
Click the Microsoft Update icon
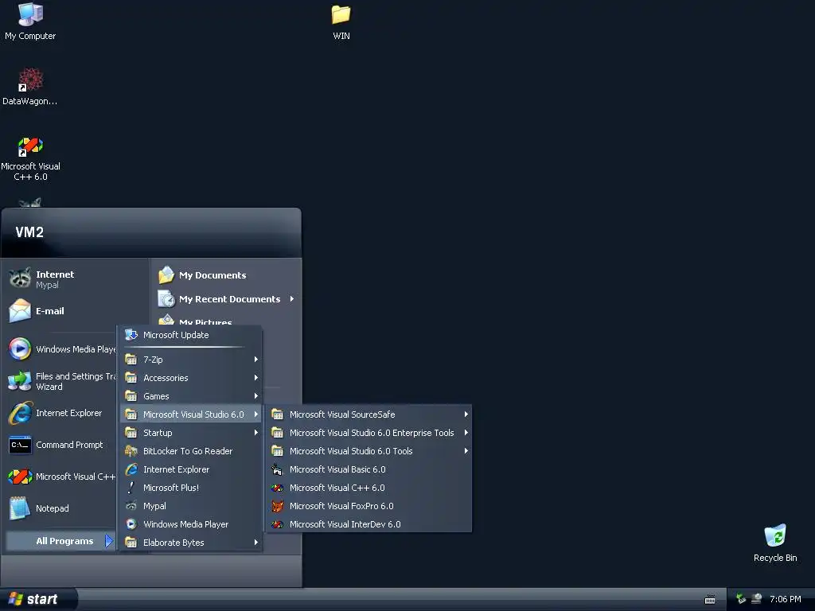point(131,335)
